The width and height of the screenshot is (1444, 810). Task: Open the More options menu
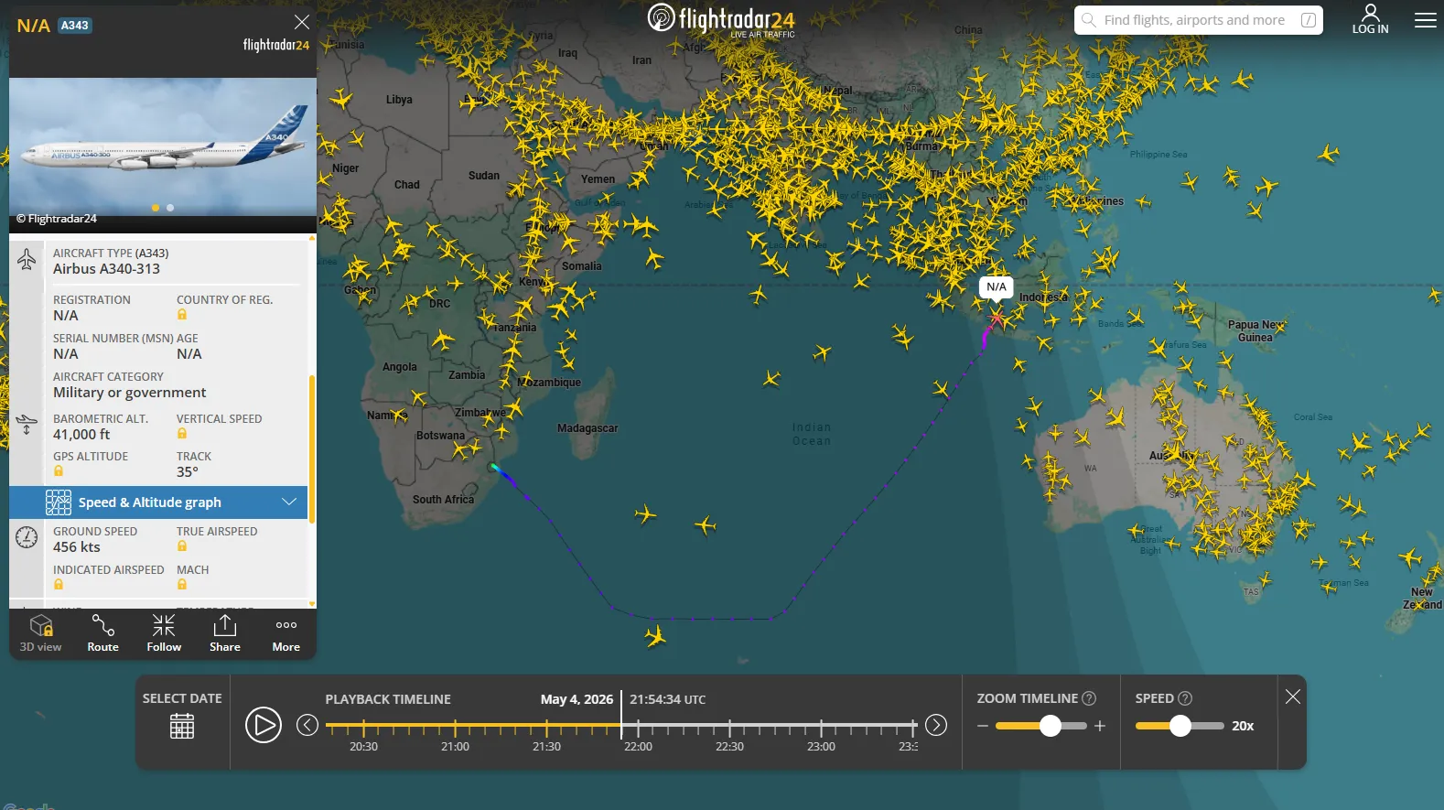(x=286, y=633)
